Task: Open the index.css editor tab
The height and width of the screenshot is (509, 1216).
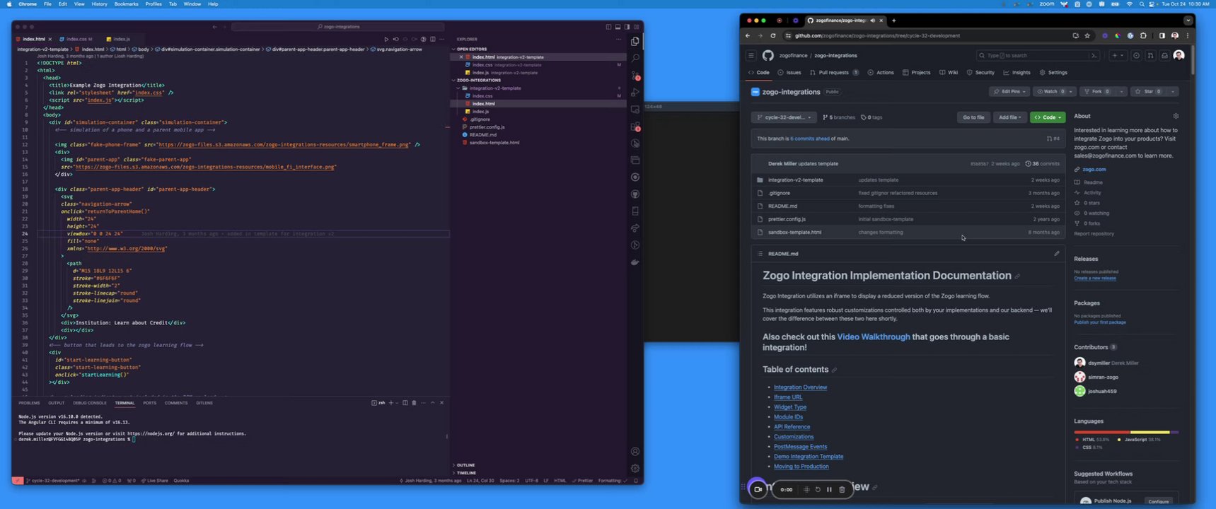Action: click(79, 39)
